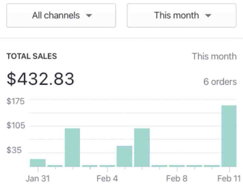Click the arrow next to All channels

(89, 16)
